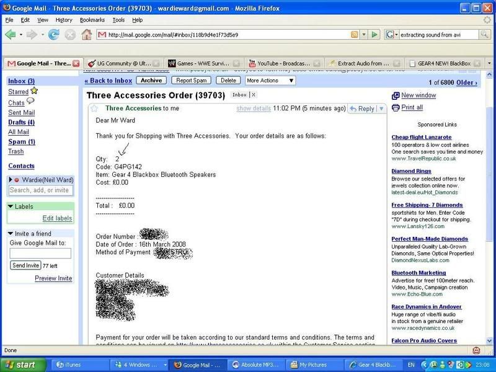Click the printer icon for Print all
The width and height of the screenshot is (496, 372).
click(396, 108)
